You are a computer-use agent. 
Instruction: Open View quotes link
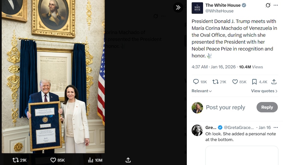click(264, 91)
